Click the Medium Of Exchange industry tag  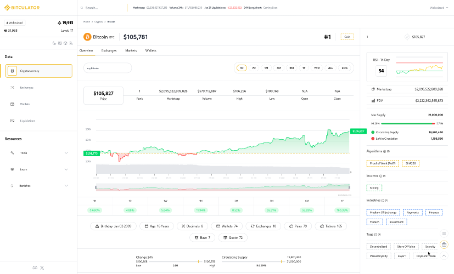(383, 213)
